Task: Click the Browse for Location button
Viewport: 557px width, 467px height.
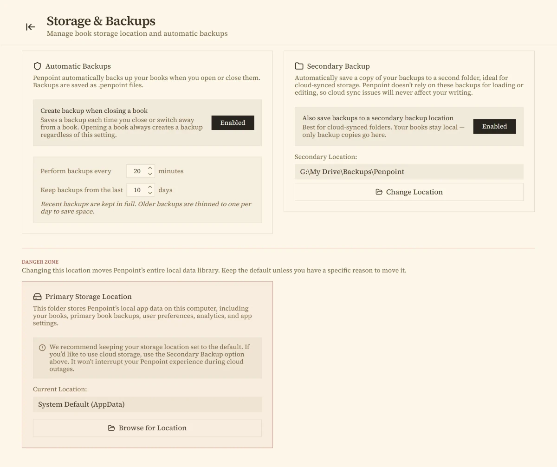Action: [147, 428]
